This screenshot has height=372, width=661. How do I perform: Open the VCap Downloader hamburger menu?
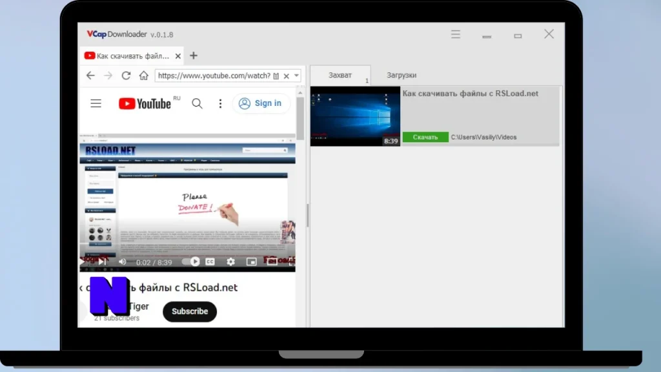click(455, 35)
